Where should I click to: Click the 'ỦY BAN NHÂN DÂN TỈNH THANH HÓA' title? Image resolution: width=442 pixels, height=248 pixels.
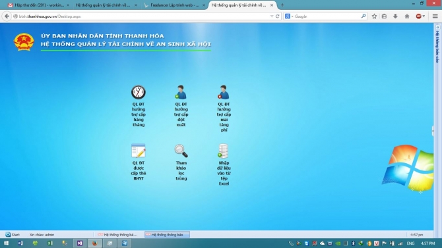tap(102, 36)
